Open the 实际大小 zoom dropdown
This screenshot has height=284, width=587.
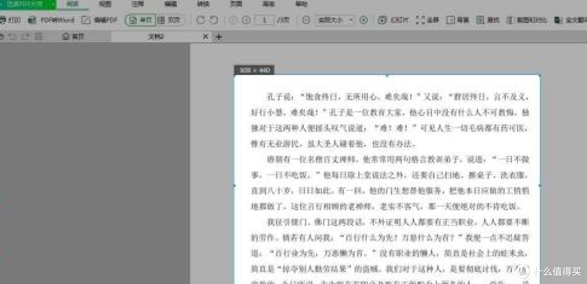point(334,20)
